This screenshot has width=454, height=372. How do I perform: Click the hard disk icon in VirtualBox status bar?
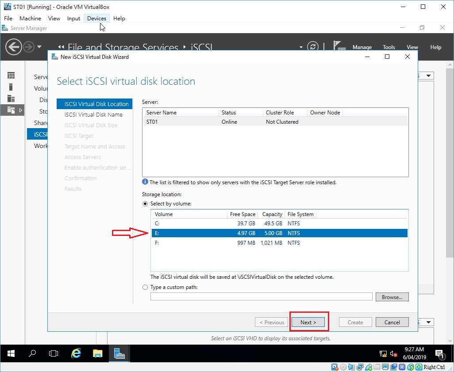(x=335, y=367)
